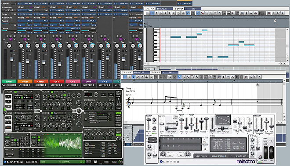
Task: Collapse the Instrument section in mixer
Action: tap(3, 7)
